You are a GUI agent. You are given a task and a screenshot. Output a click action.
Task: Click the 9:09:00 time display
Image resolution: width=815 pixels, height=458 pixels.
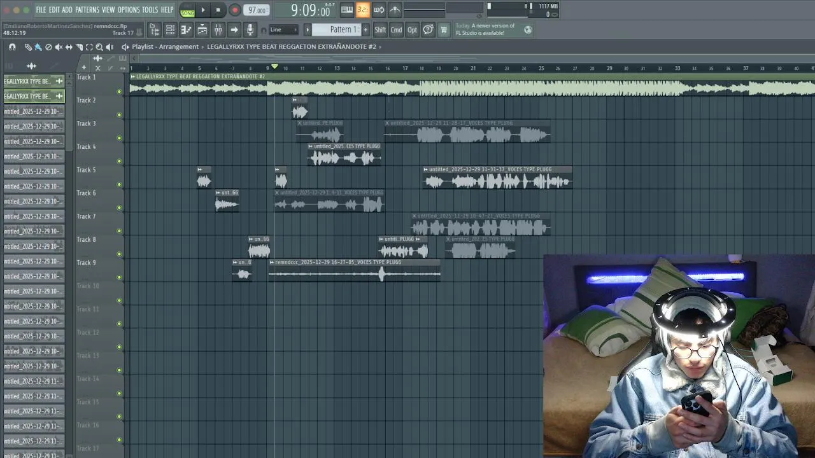tap(311, 10)
